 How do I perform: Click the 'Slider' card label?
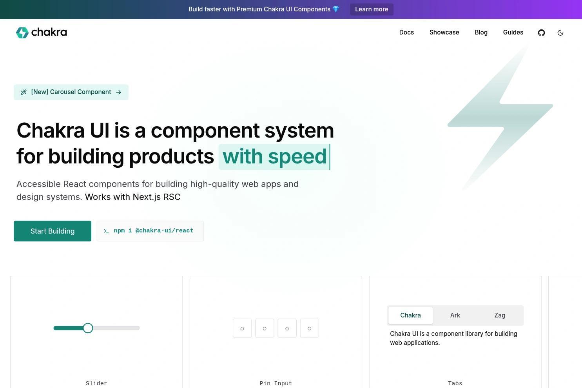(x=96, y=383)
